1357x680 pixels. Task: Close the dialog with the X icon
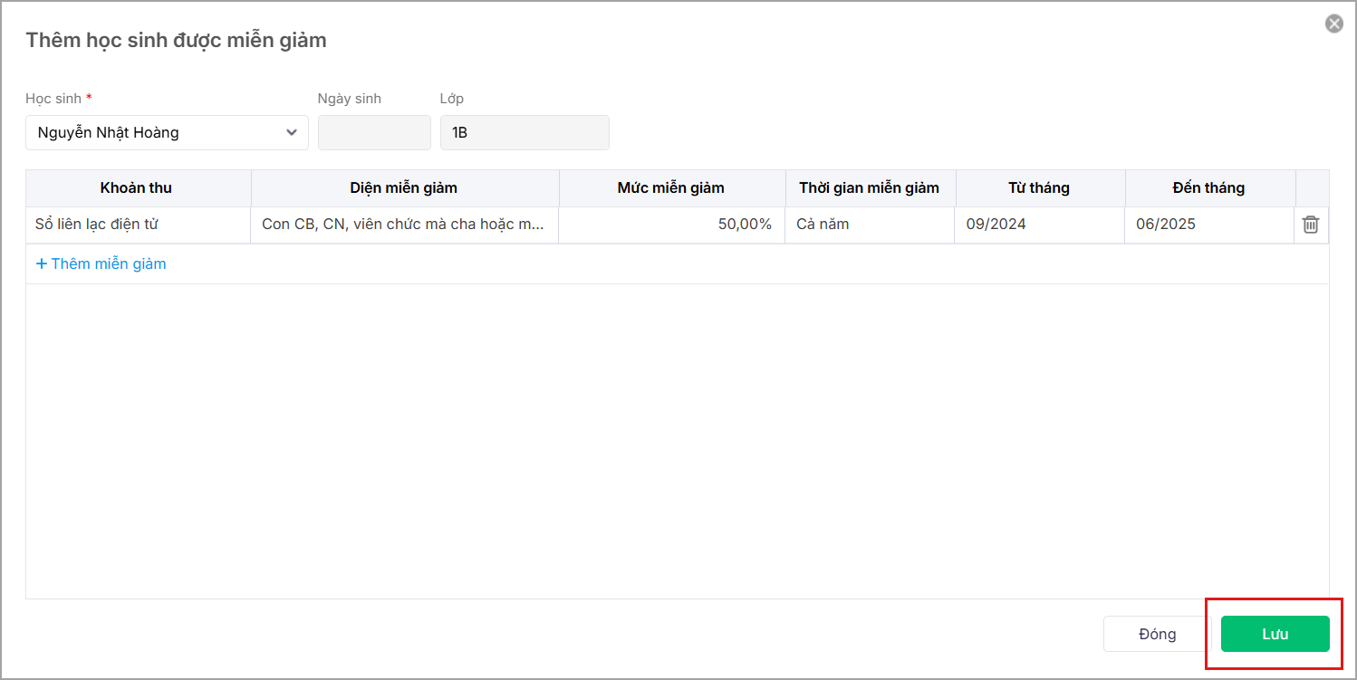(1334, 24)
